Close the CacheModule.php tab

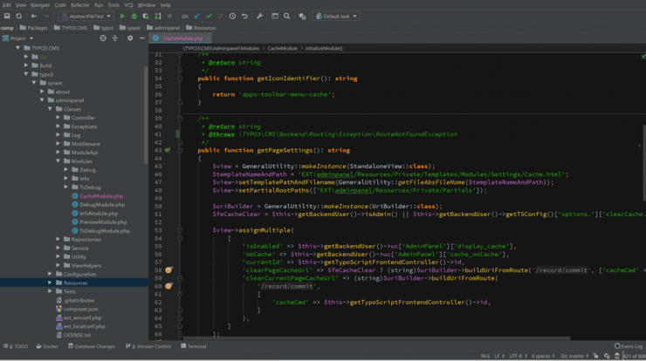[x=207, y=38]
